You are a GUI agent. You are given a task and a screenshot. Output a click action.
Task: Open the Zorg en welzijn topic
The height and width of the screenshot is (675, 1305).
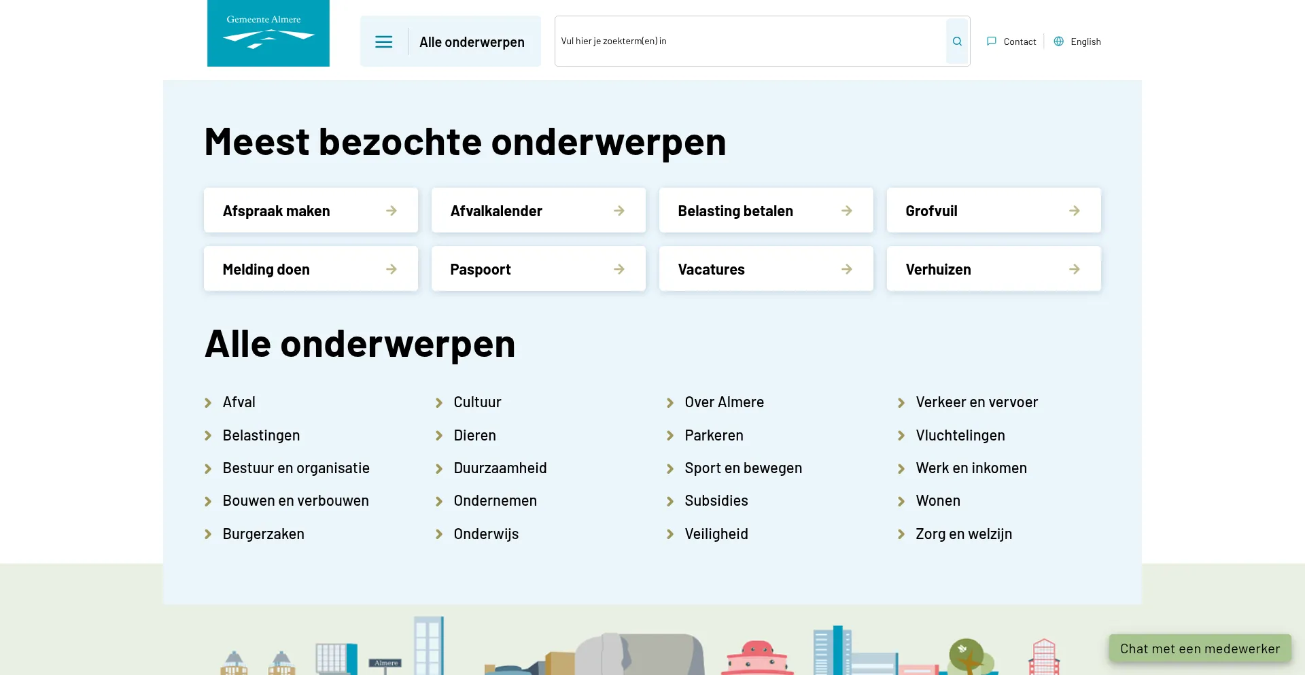963,534
